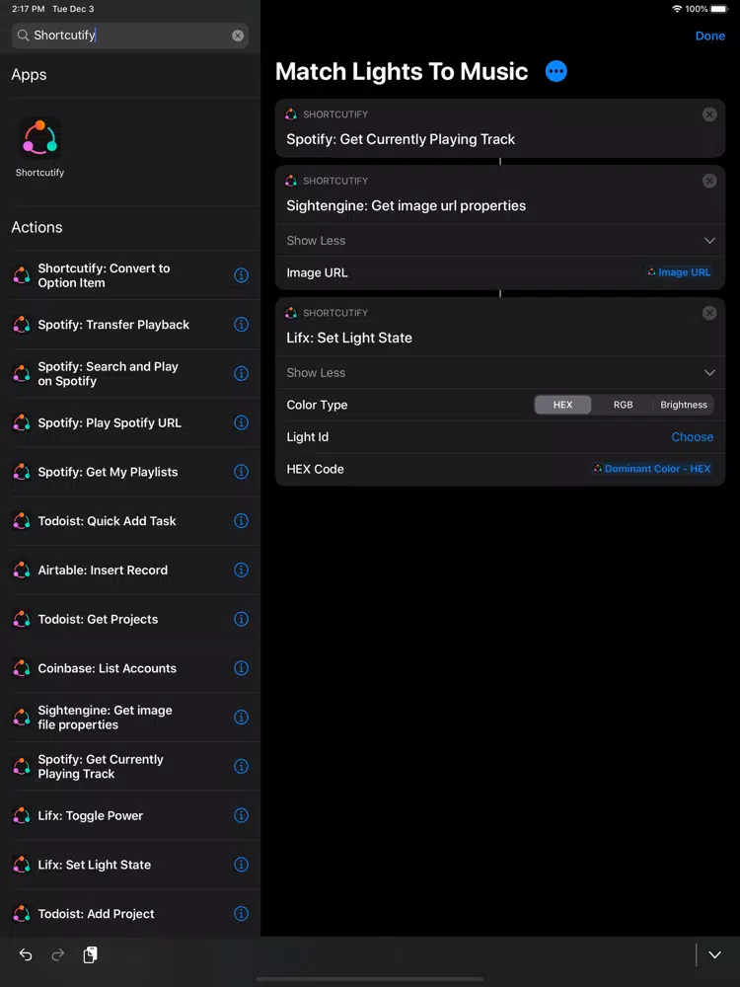Show info for Shortcutify: Convert to Option Item
740x987 pixels.
pyautogui.click(x=241, y=275)
